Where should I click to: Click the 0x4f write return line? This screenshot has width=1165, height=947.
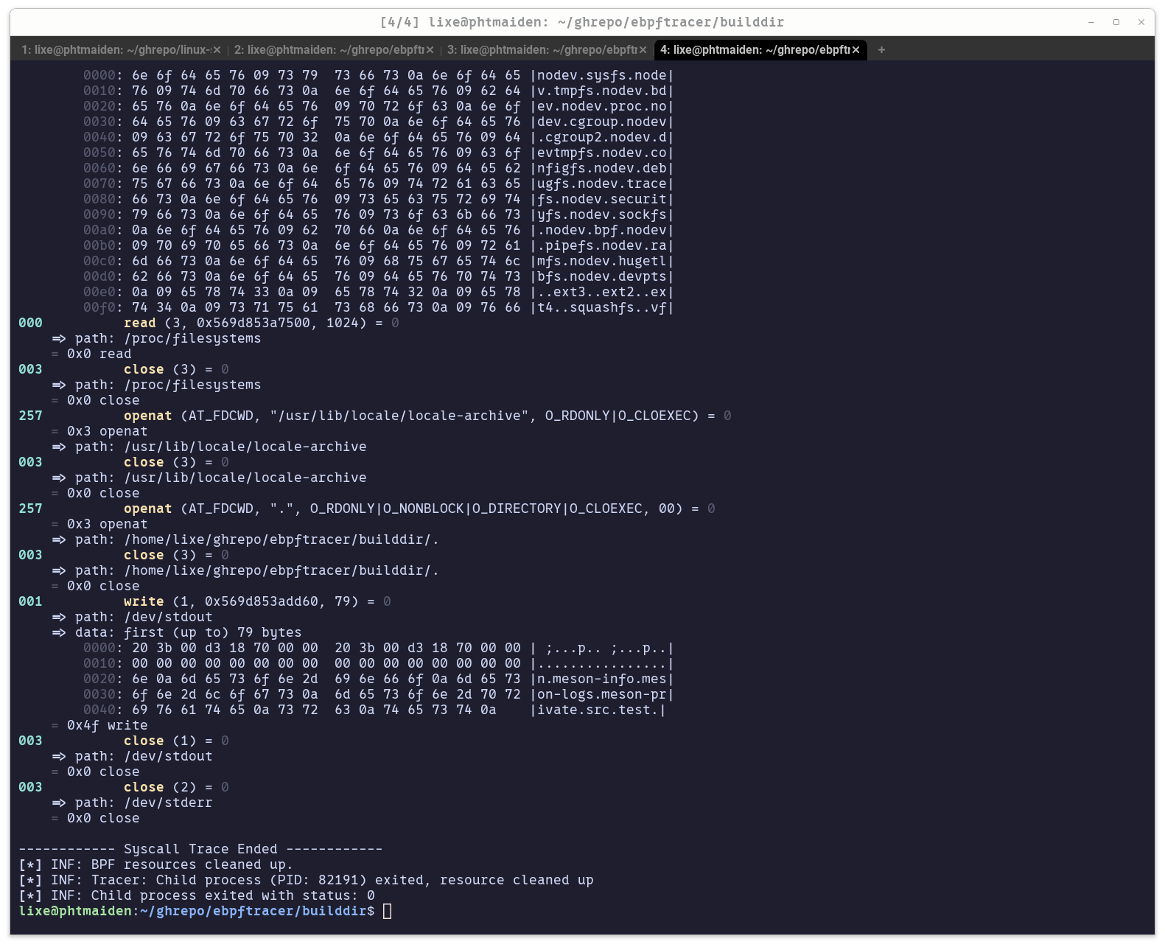[99, 725]
